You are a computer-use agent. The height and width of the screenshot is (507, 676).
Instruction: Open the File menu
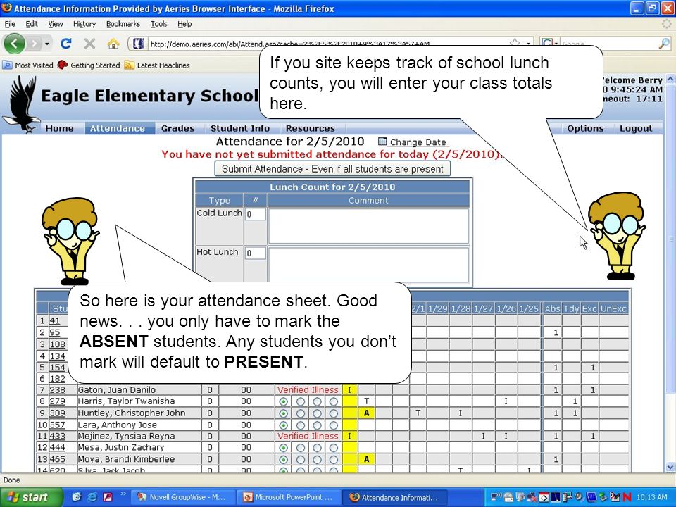(10, 24)
